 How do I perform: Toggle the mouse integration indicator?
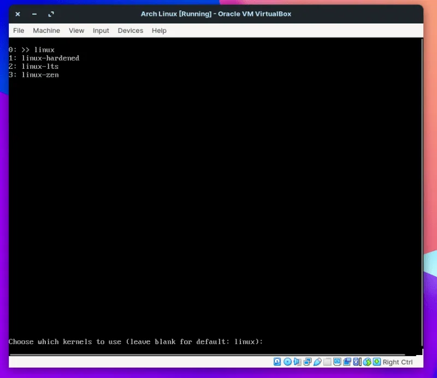click(367, 362)
